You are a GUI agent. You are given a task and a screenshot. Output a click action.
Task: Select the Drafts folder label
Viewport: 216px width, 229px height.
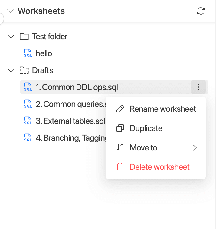click(43, 70)
